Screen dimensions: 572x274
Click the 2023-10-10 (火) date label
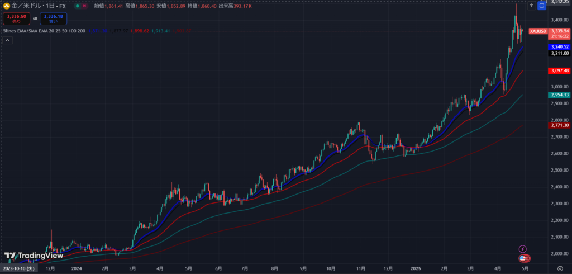[x=19, y=268]
